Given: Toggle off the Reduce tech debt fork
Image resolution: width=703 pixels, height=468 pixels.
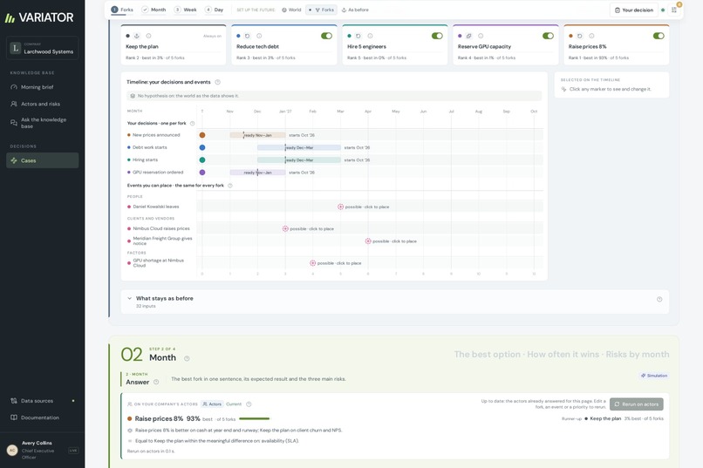Looking at the screenshot, I should tap(326, 36).
